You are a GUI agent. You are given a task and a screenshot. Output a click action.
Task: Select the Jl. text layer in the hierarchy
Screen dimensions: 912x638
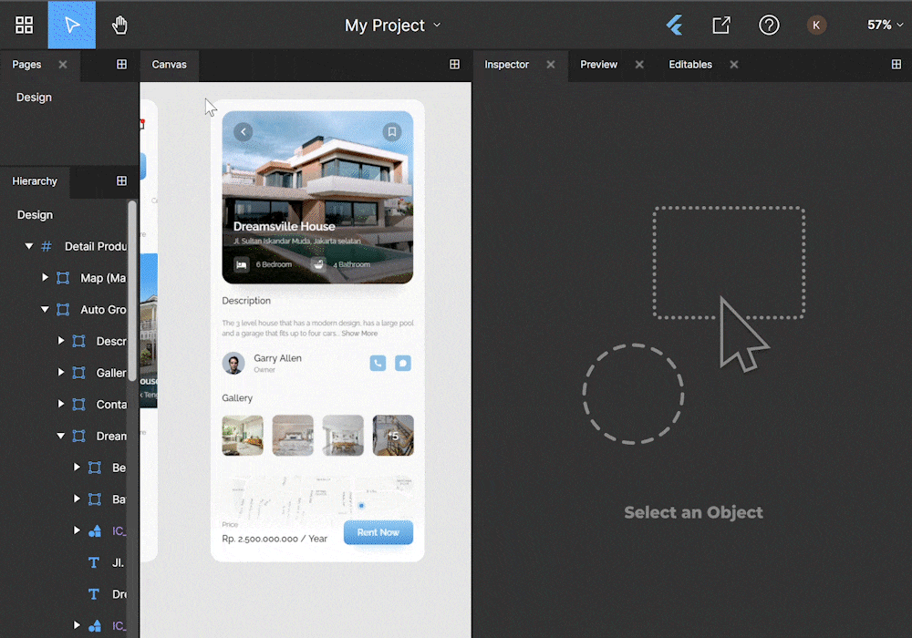pos(117,562)
